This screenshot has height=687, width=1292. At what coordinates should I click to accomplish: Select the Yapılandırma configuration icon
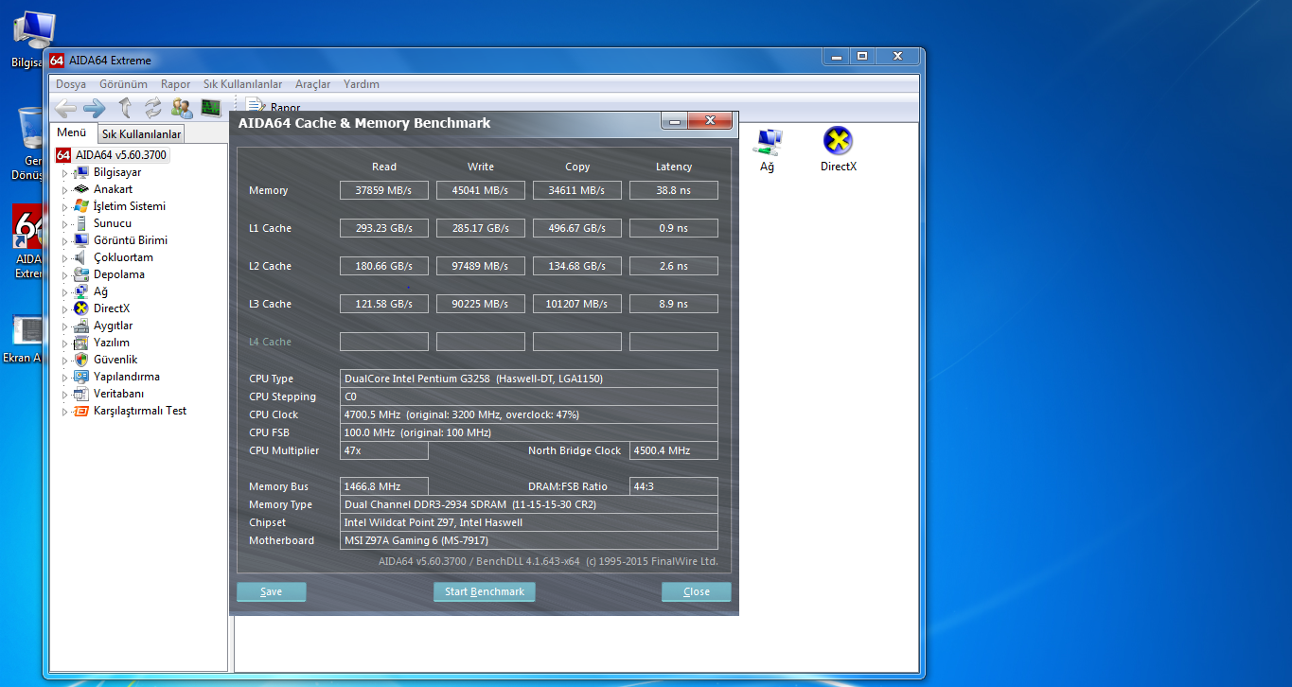tap(81, 377)
